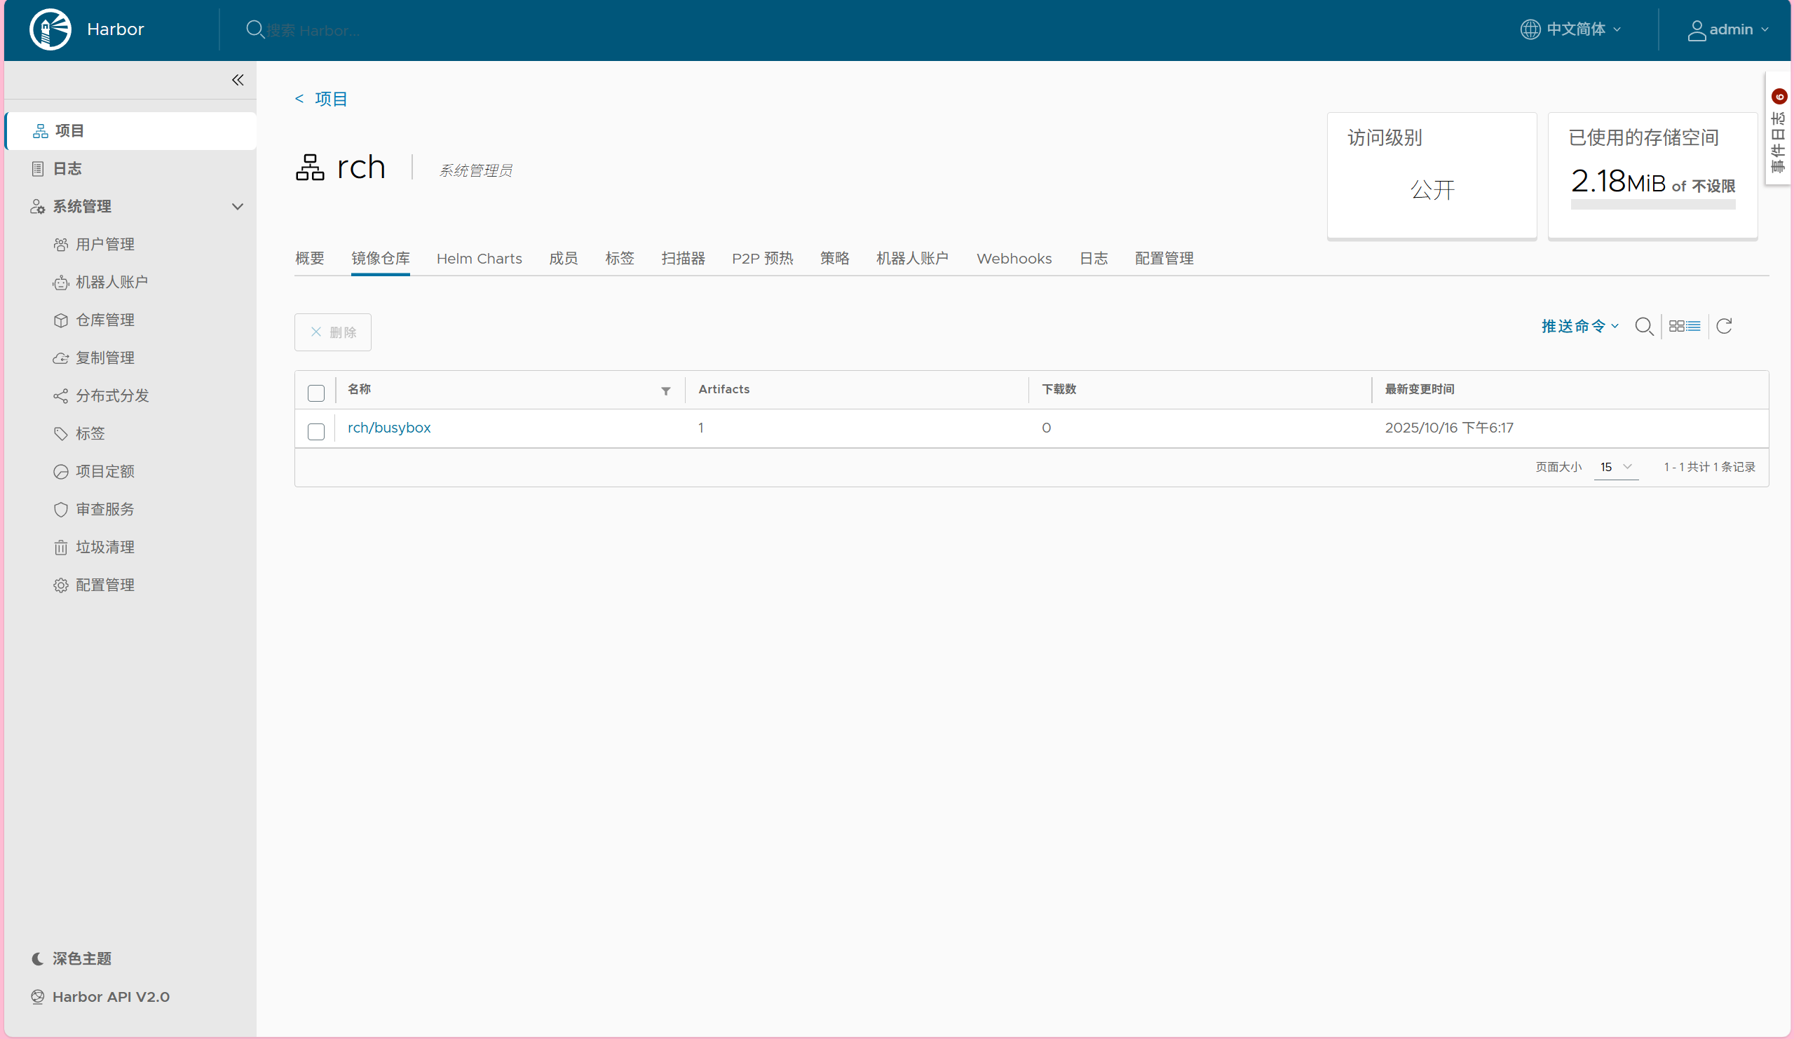1794x1039 pixels.
Task: Click in the Harbor search field
Action: 313,31
